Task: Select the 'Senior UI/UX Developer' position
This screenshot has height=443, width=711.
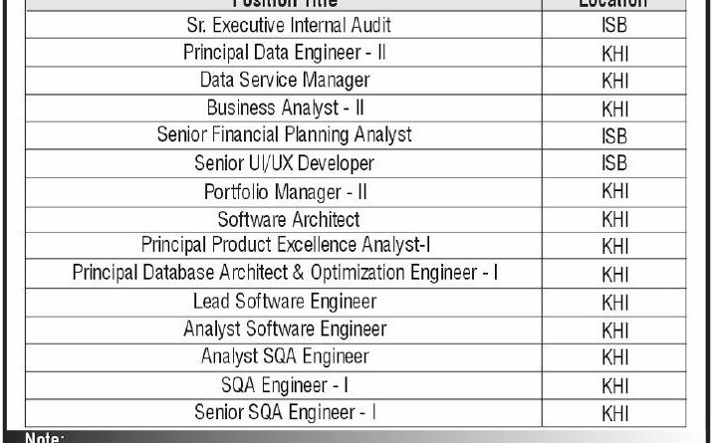Action: (284, 162)
